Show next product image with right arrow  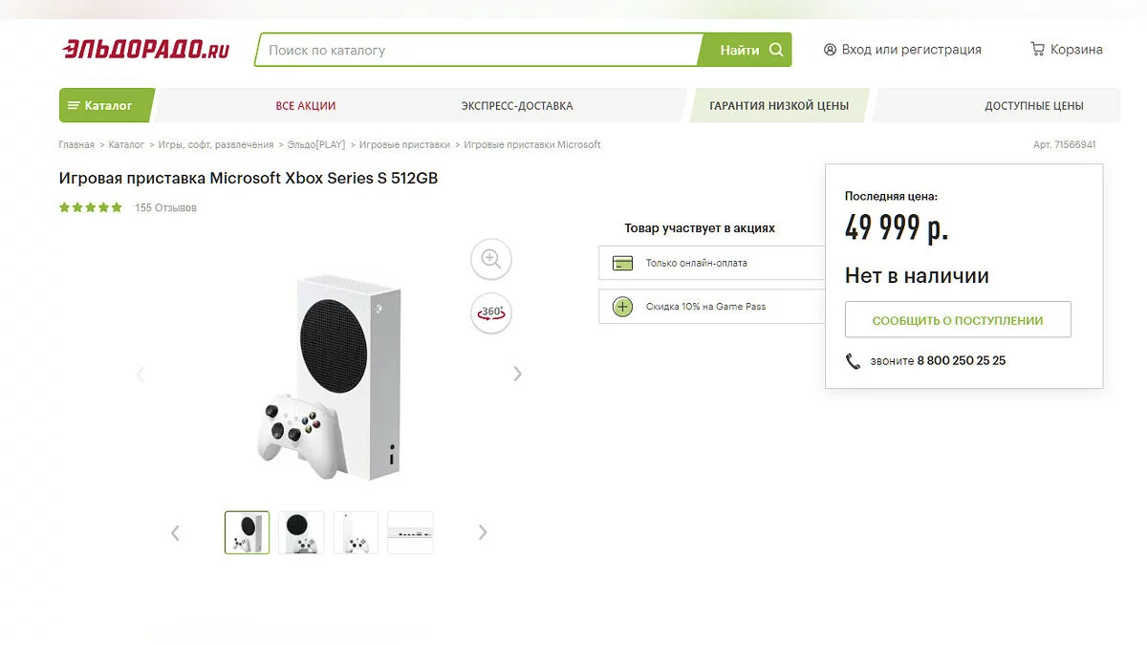(518, 374)
